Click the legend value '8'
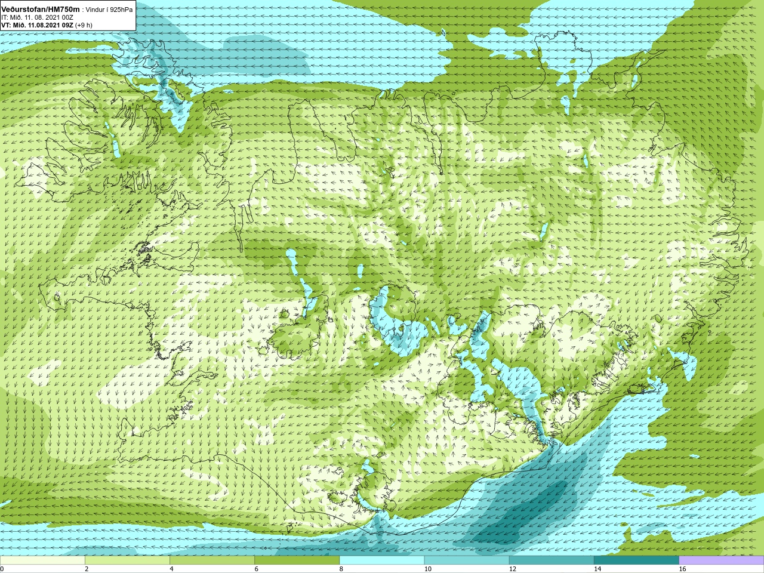This screenshot has width=764, height=573. pyautogui.click(x=341, y=569)
